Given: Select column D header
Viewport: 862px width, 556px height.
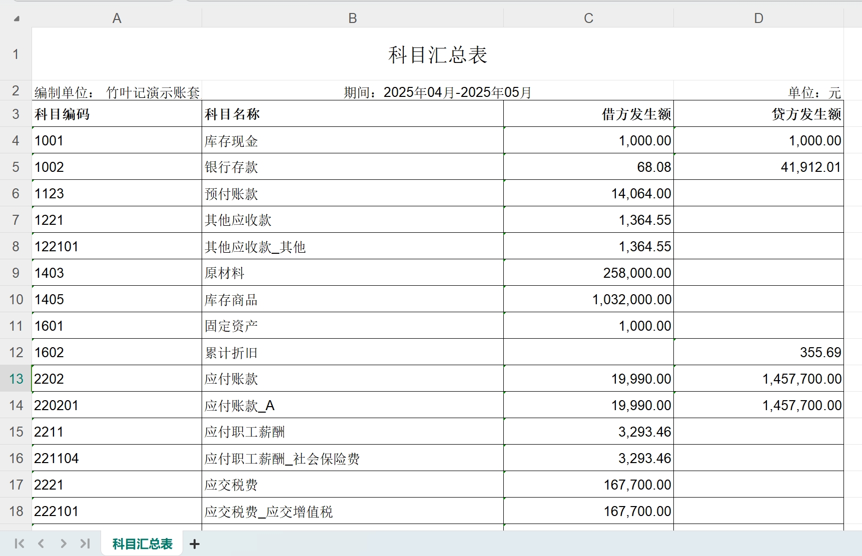Looking at the screenshot, I should pos(758,18).
